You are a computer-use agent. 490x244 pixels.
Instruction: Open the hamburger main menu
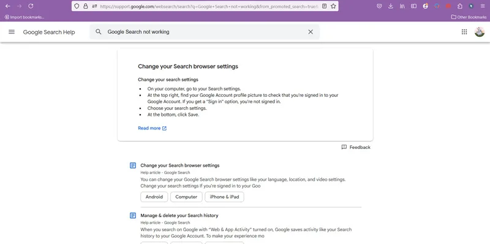pyautogui.click(x=12, y=32)
